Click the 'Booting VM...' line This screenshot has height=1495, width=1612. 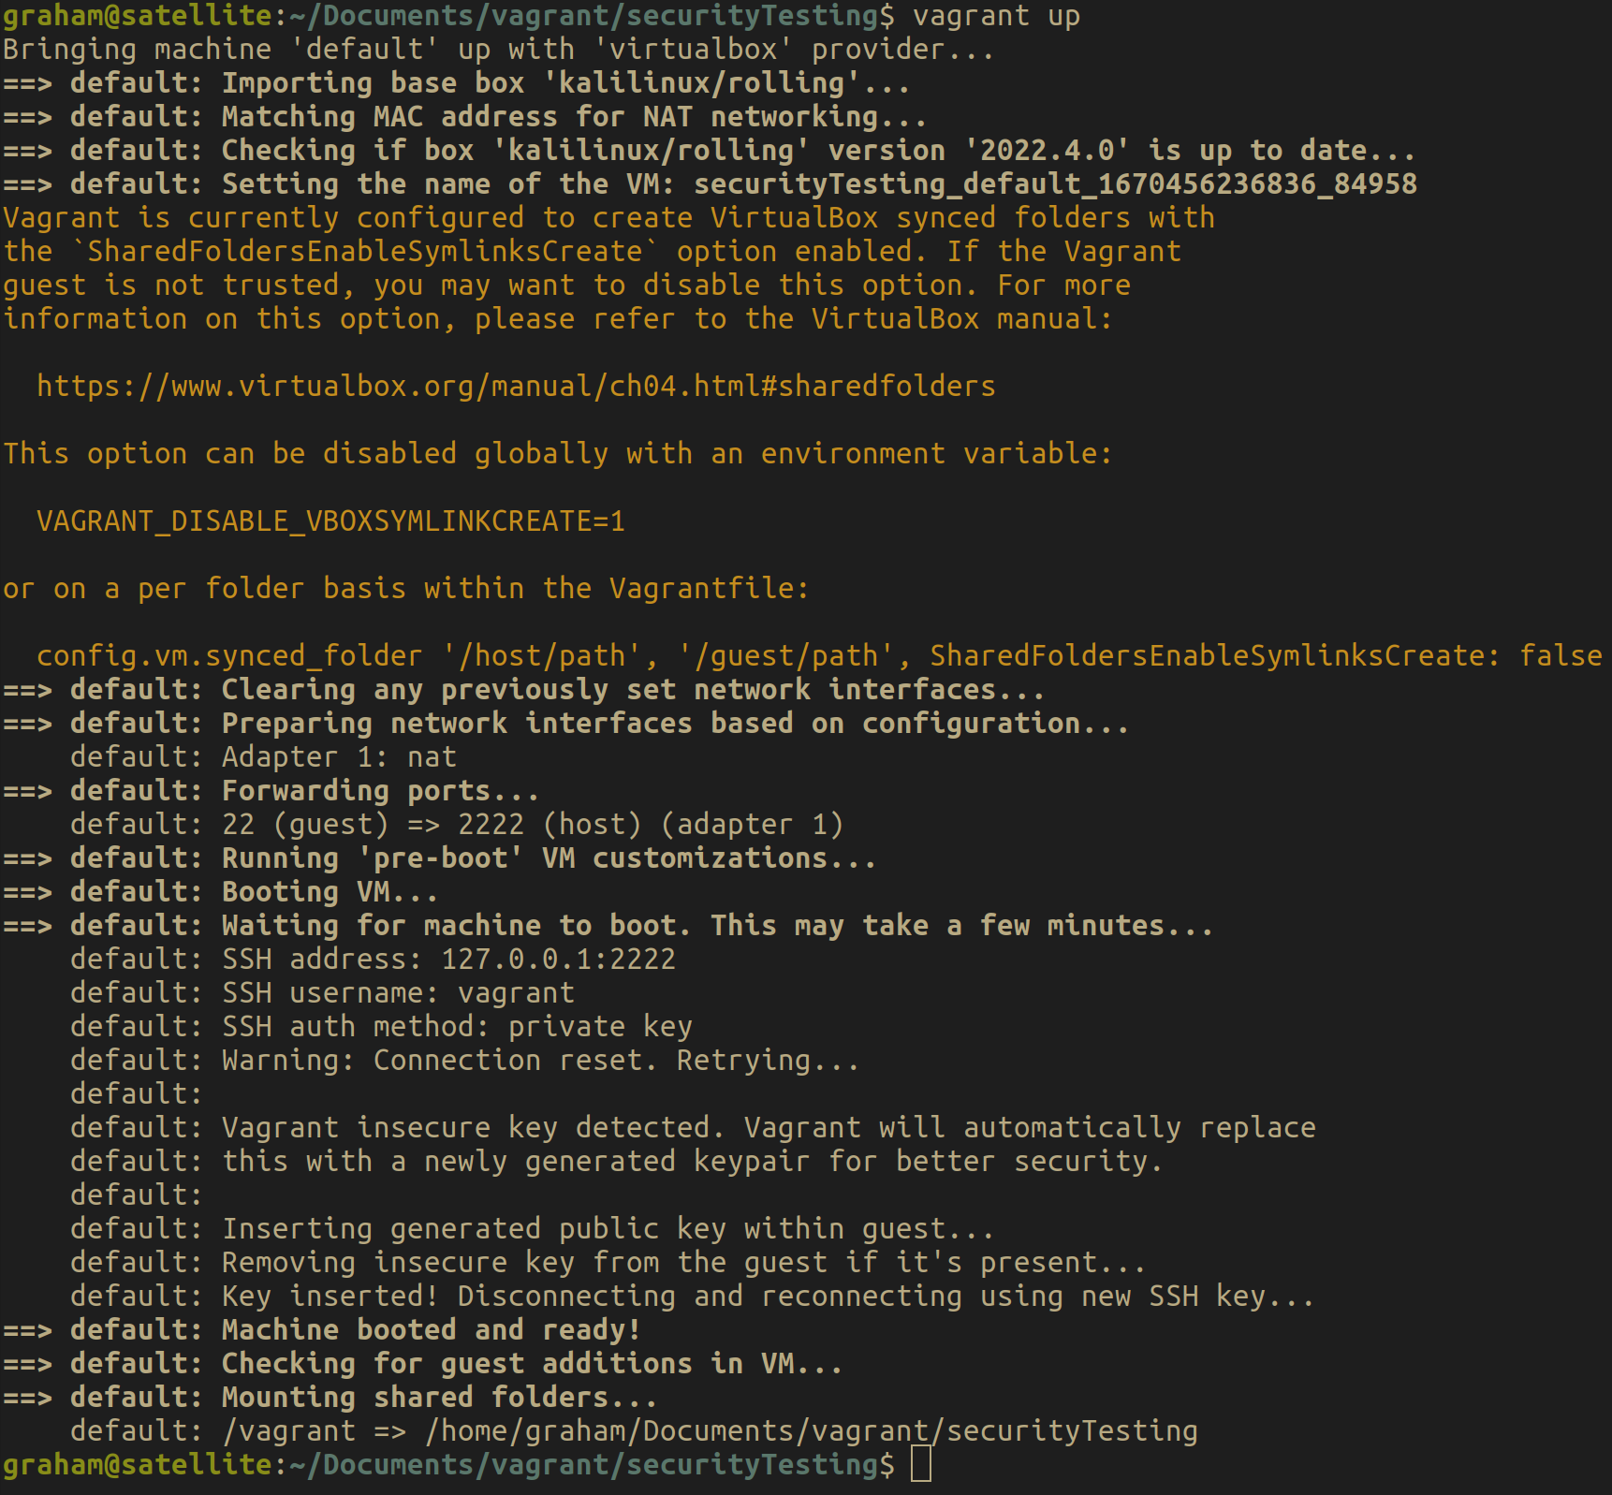330,892
